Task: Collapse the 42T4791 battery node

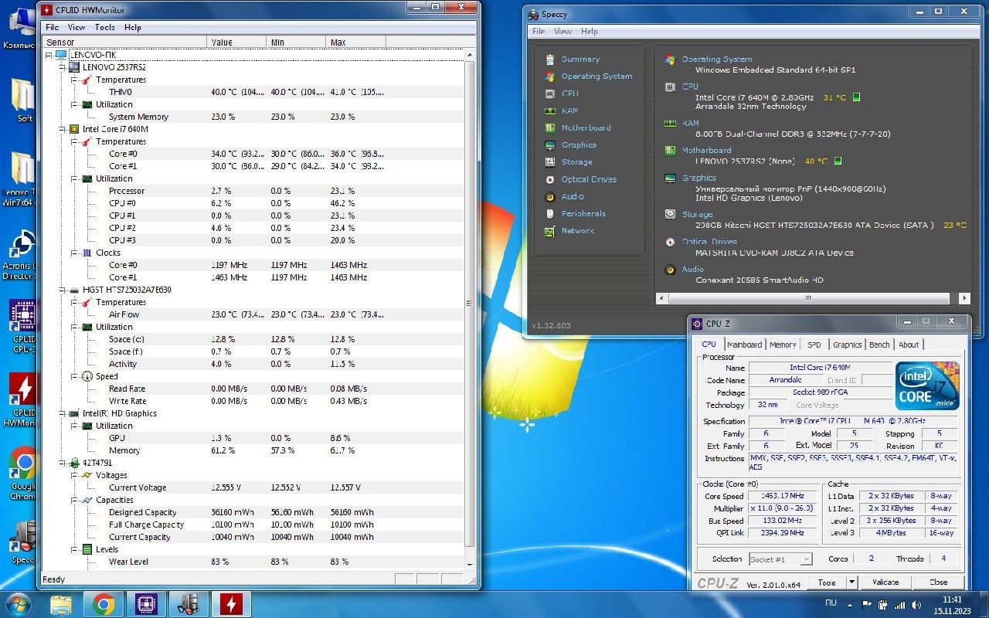Action: (62, 463)
